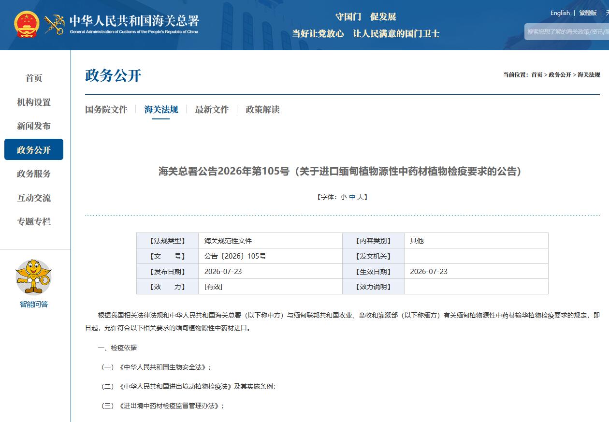Select the 海关法规 tab
The height and width of the screenshot is (422, 609).
pyautogui.click(x=161, y=109)
